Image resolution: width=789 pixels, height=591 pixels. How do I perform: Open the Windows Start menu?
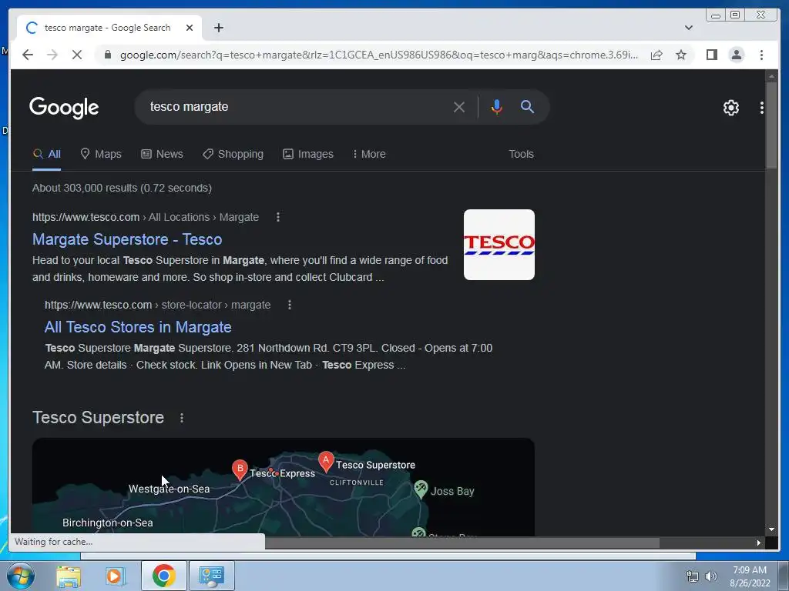click(21, 576)
